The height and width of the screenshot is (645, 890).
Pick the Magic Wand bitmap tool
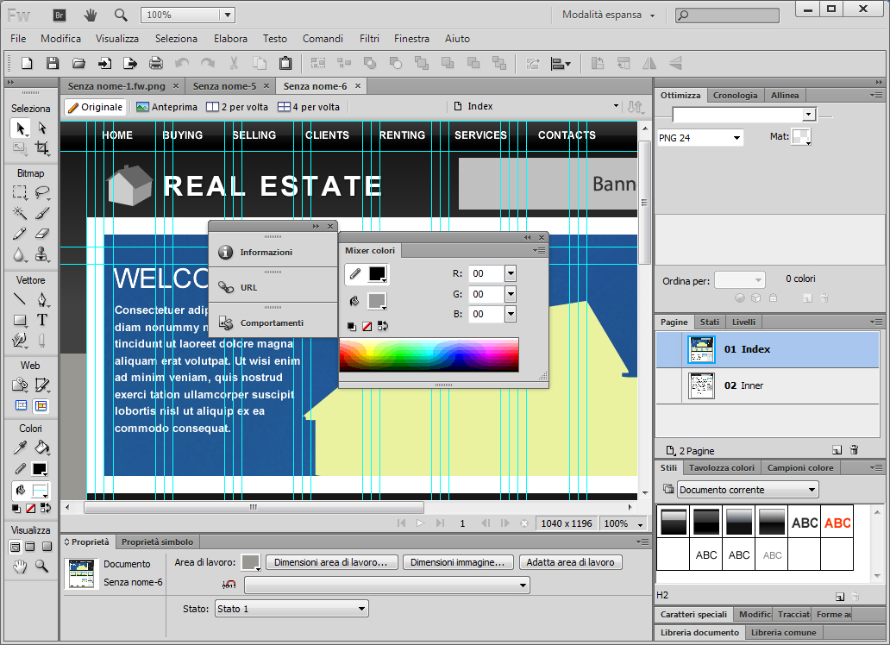click(x=19, y=212)
